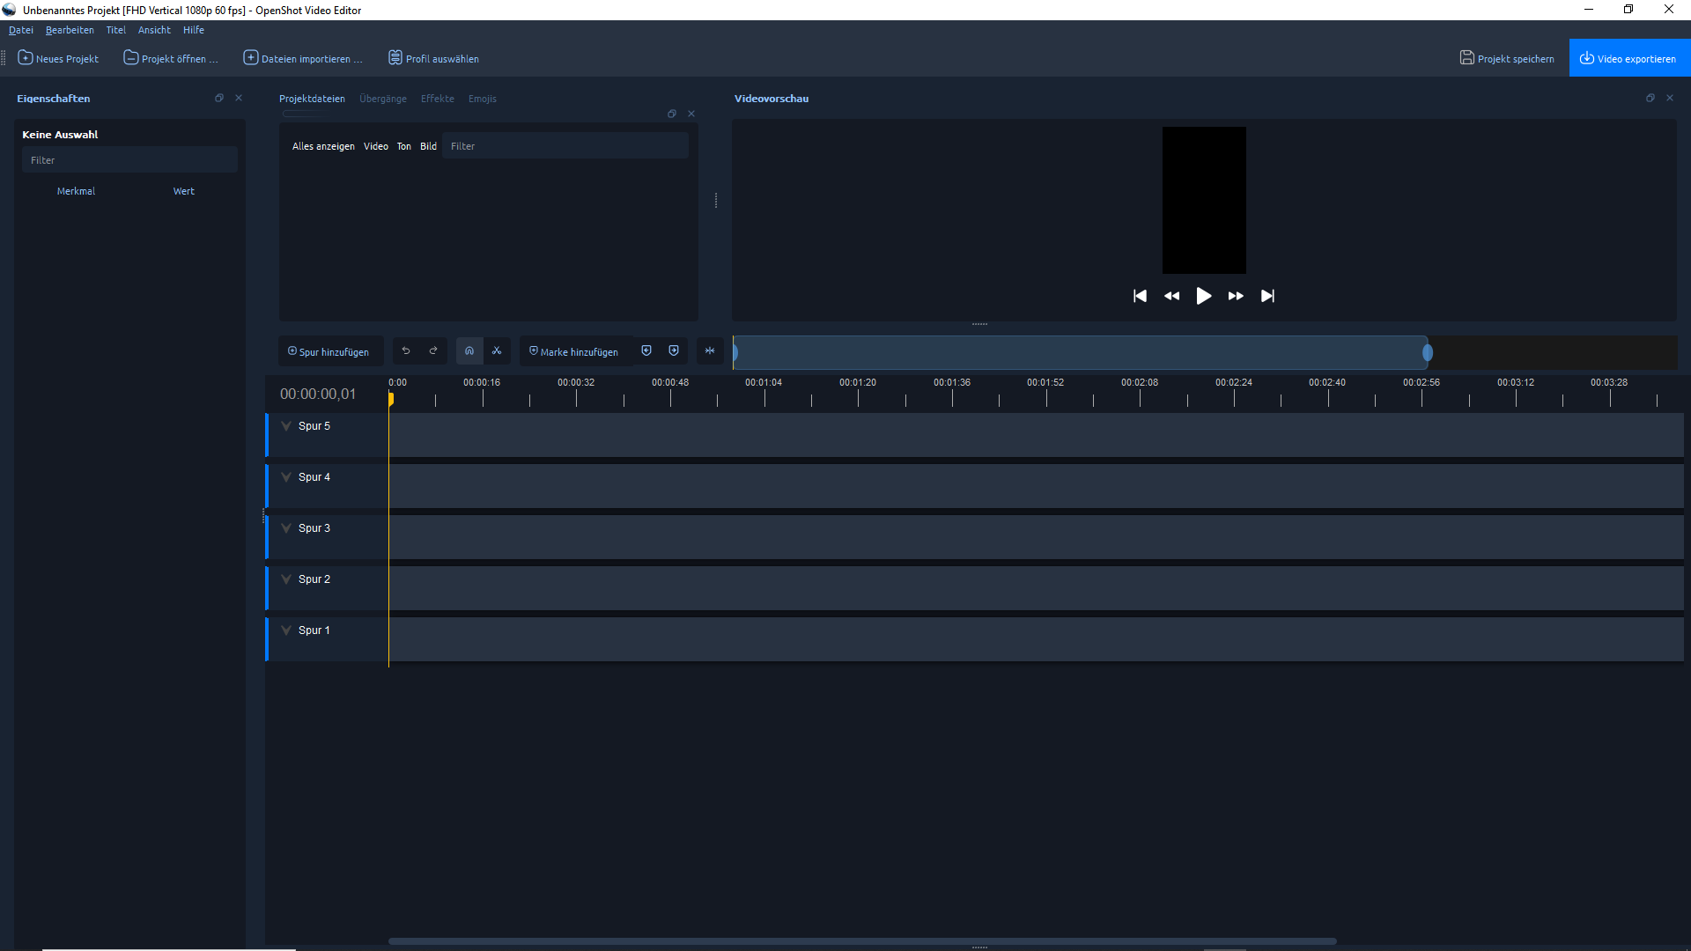Click Spur hinzufügen button
Viewport: 1691px width, 951px height.
coord(329,351)
